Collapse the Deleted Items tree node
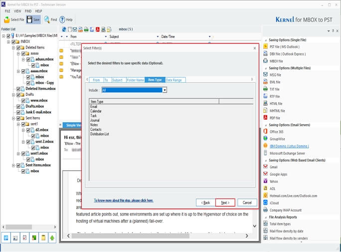Image resolution: width=341 pixels, height=252 pixels. (x=13, y=47)
